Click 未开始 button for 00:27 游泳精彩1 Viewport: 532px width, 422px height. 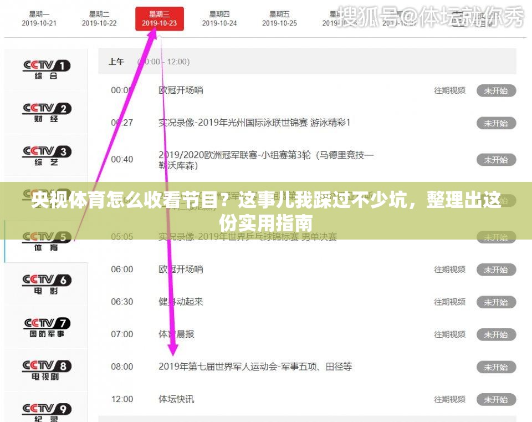[496, 123]
